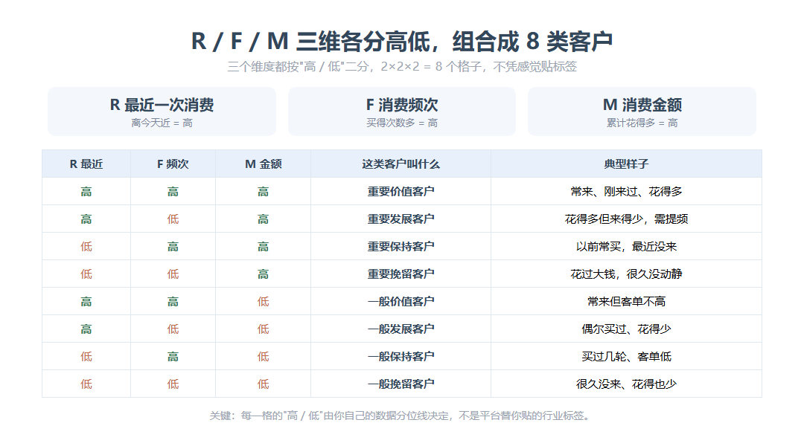
Task: Select the 重要价值客户 cell
Action: (x=401, y=192)
